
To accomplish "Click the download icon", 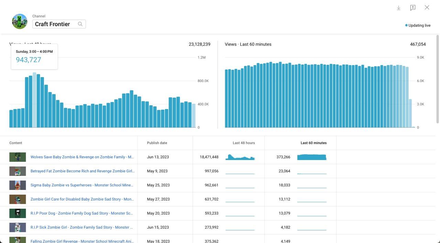I will tap(399, 8).
